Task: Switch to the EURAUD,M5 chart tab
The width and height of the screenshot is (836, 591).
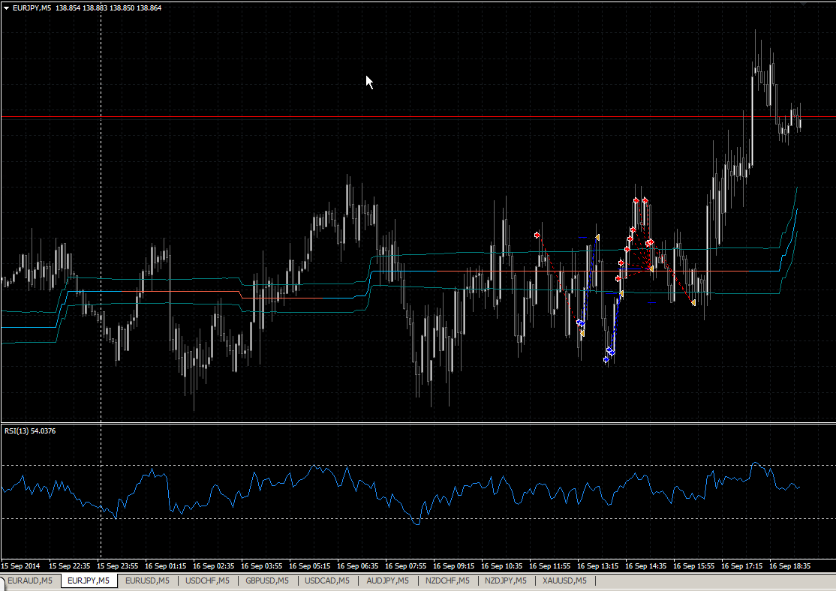Action: point(30,580)
